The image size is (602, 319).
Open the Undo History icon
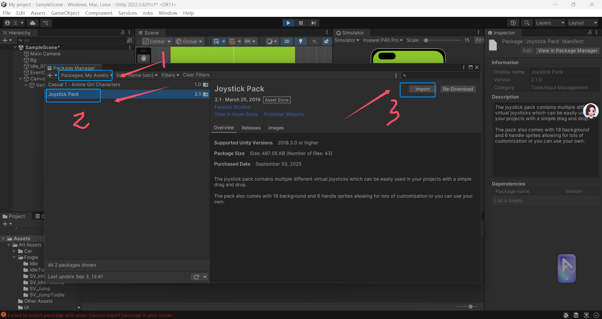coord(513,23)
